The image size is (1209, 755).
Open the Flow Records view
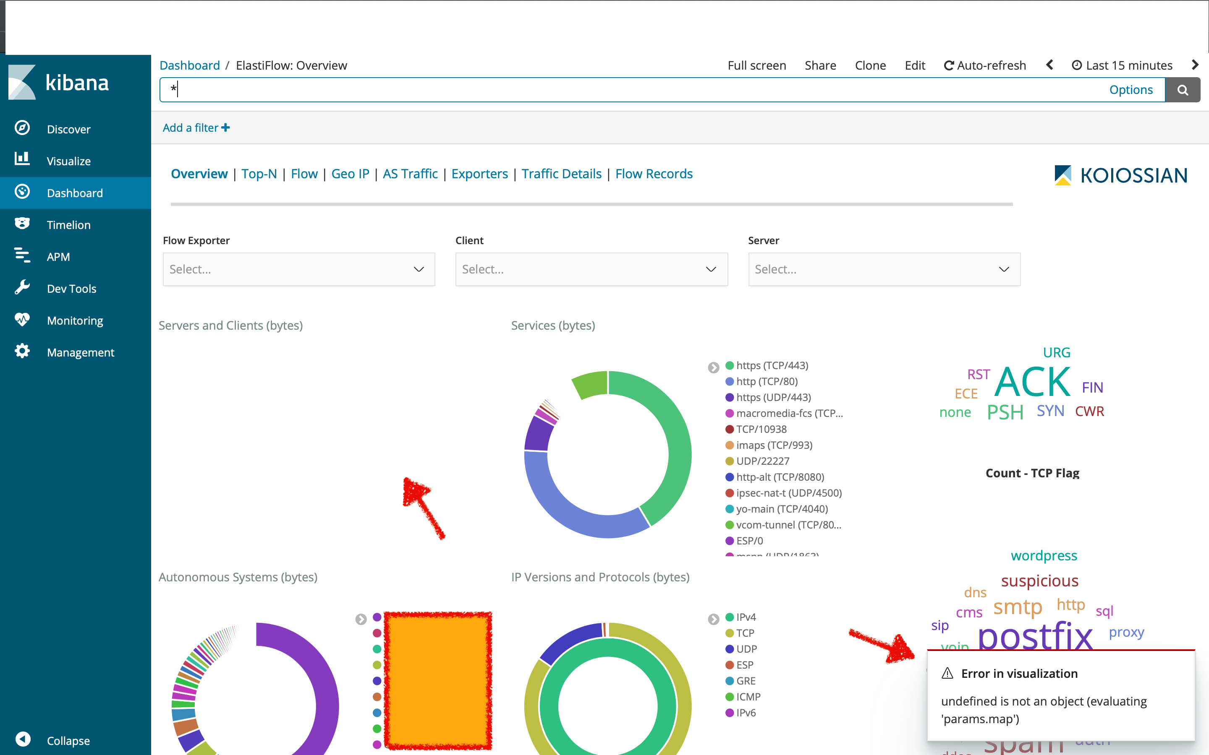[654, 173]
